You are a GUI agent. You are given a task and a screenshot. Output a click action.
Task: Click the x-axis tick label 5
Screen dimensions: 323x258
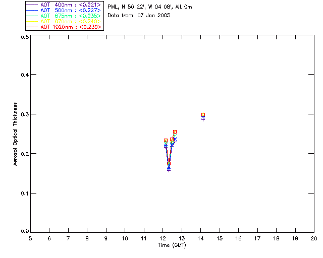(x=30, y=238)
